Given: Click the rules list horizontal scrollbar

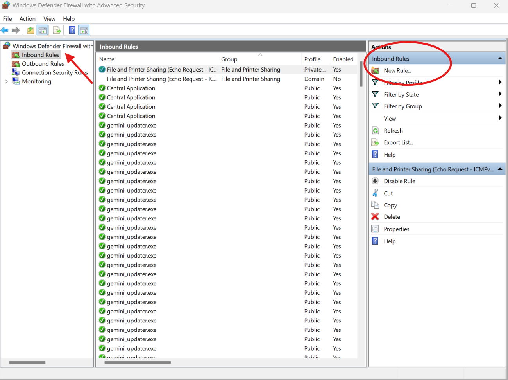Looking at the screenshot, I should tap(138, 362).
